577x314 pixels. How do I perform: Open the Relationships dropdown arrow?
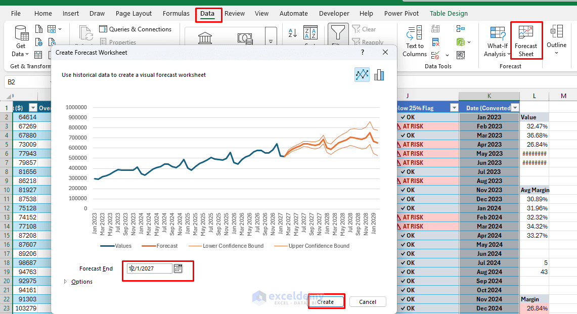pyautogui.click(x=469, y=42)
